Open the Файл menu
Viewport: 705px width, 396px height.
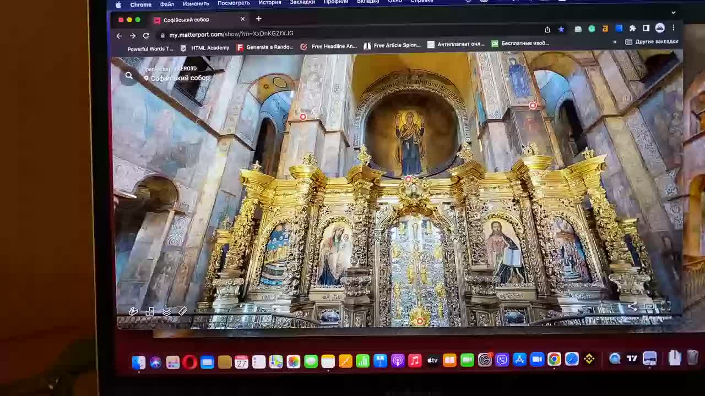[x=167, y=4]
